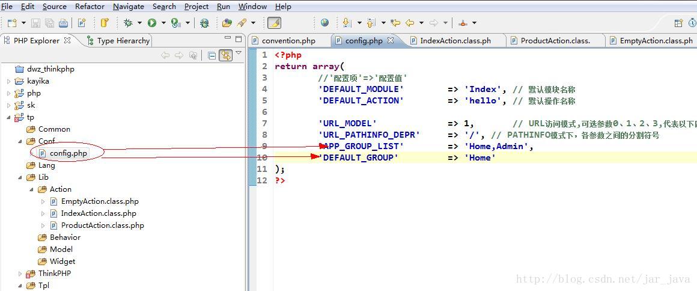This screenshot has width=697, height=291.
Task: Open the Search dropdown arrow
Action: pyautogui.click(x=254, y=23)
